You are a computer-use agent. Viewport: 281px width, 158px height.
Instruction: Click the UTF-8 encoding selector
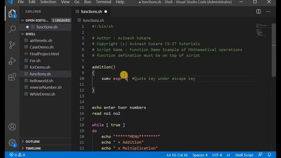(x=217, y=155)
